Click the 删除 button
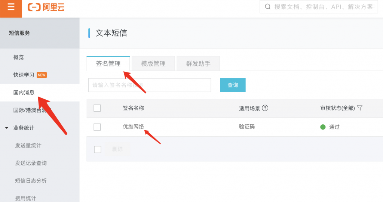 (117, 149)
